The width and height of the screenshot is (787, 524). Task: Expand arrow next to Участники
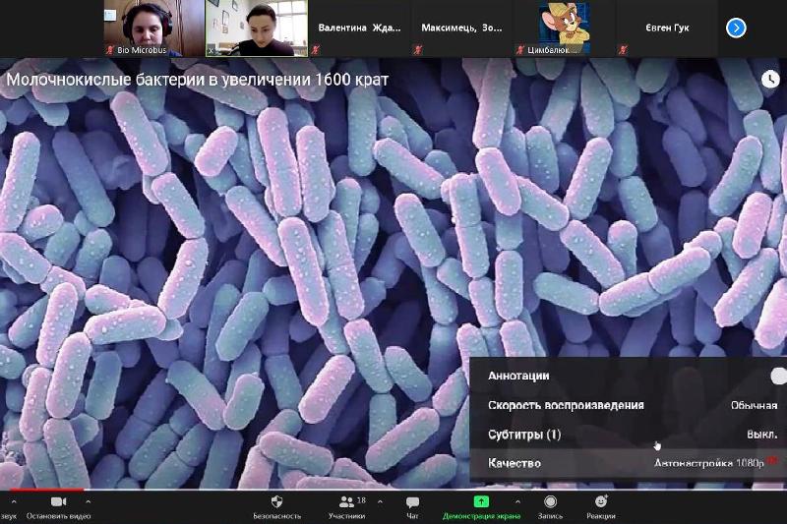[380, 501]
